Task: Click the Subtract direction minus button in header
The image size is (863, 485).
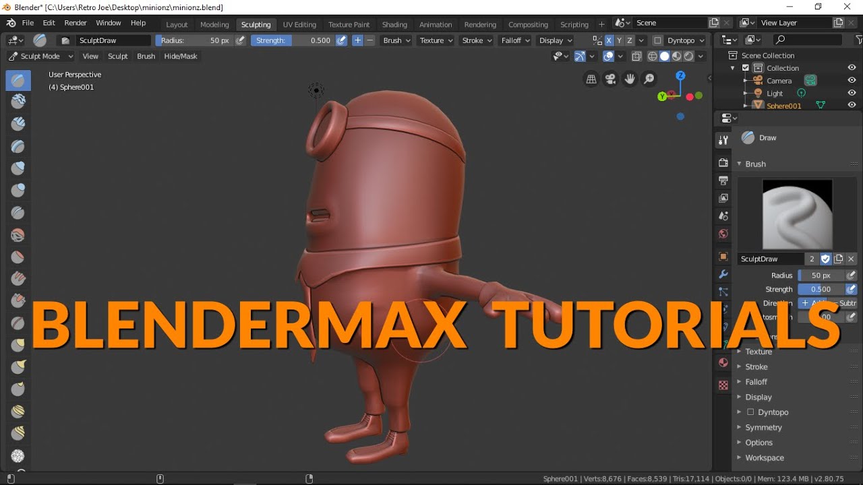Action: [x=369, y=40]
